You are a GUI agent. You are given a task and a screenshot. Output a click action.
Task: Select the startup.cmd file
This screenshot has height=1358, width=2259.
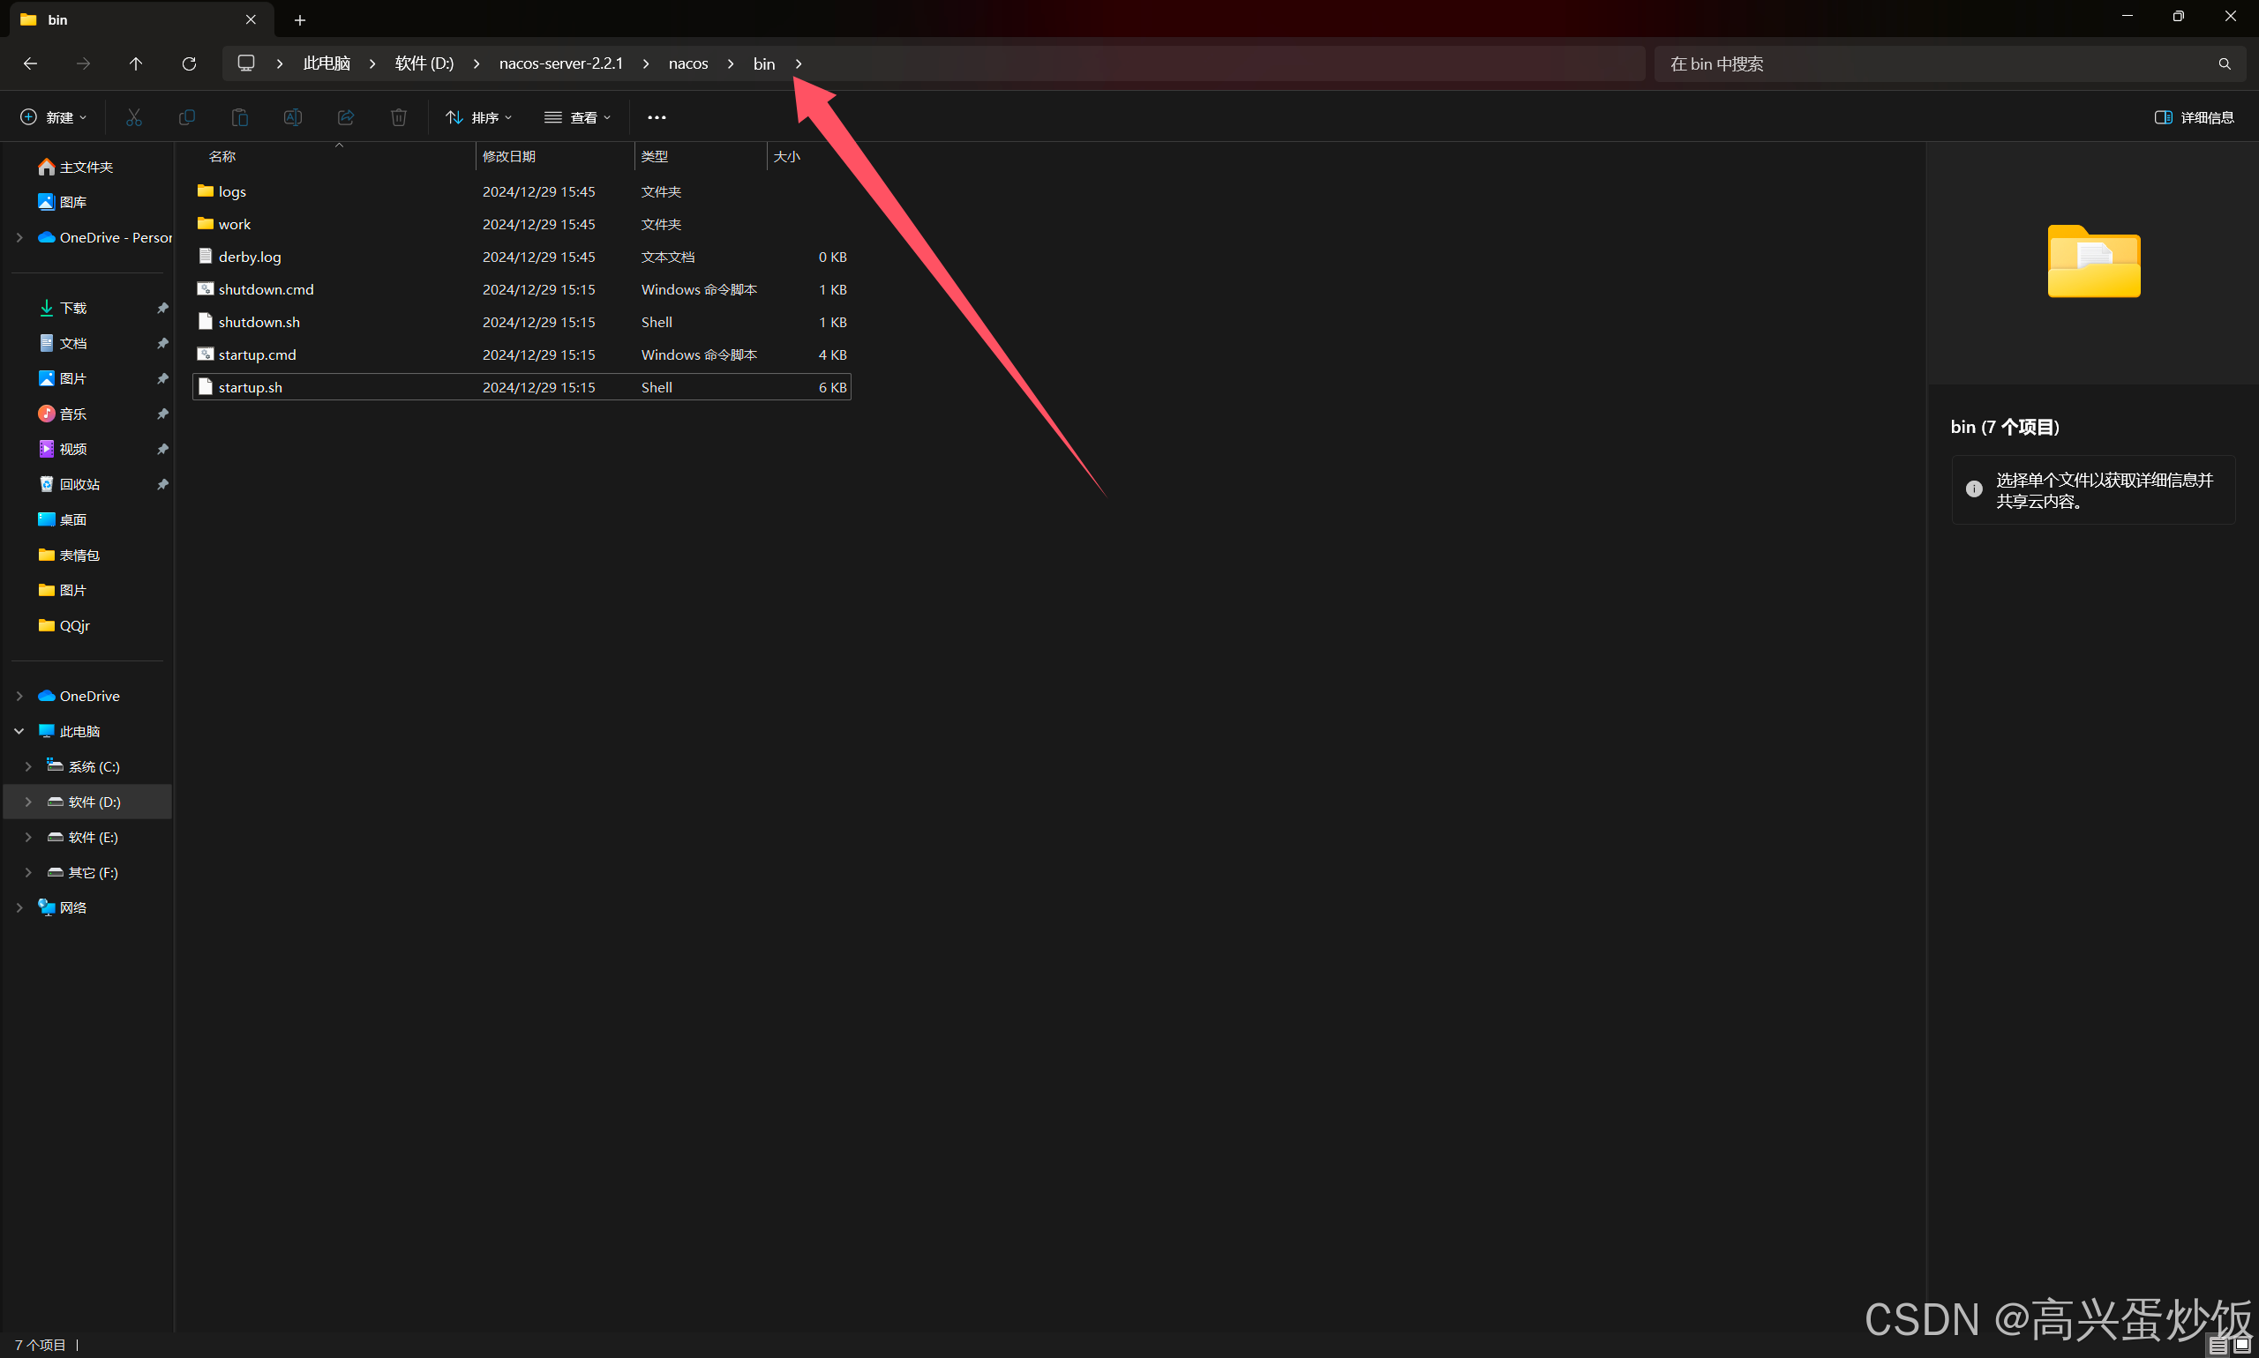258,354
